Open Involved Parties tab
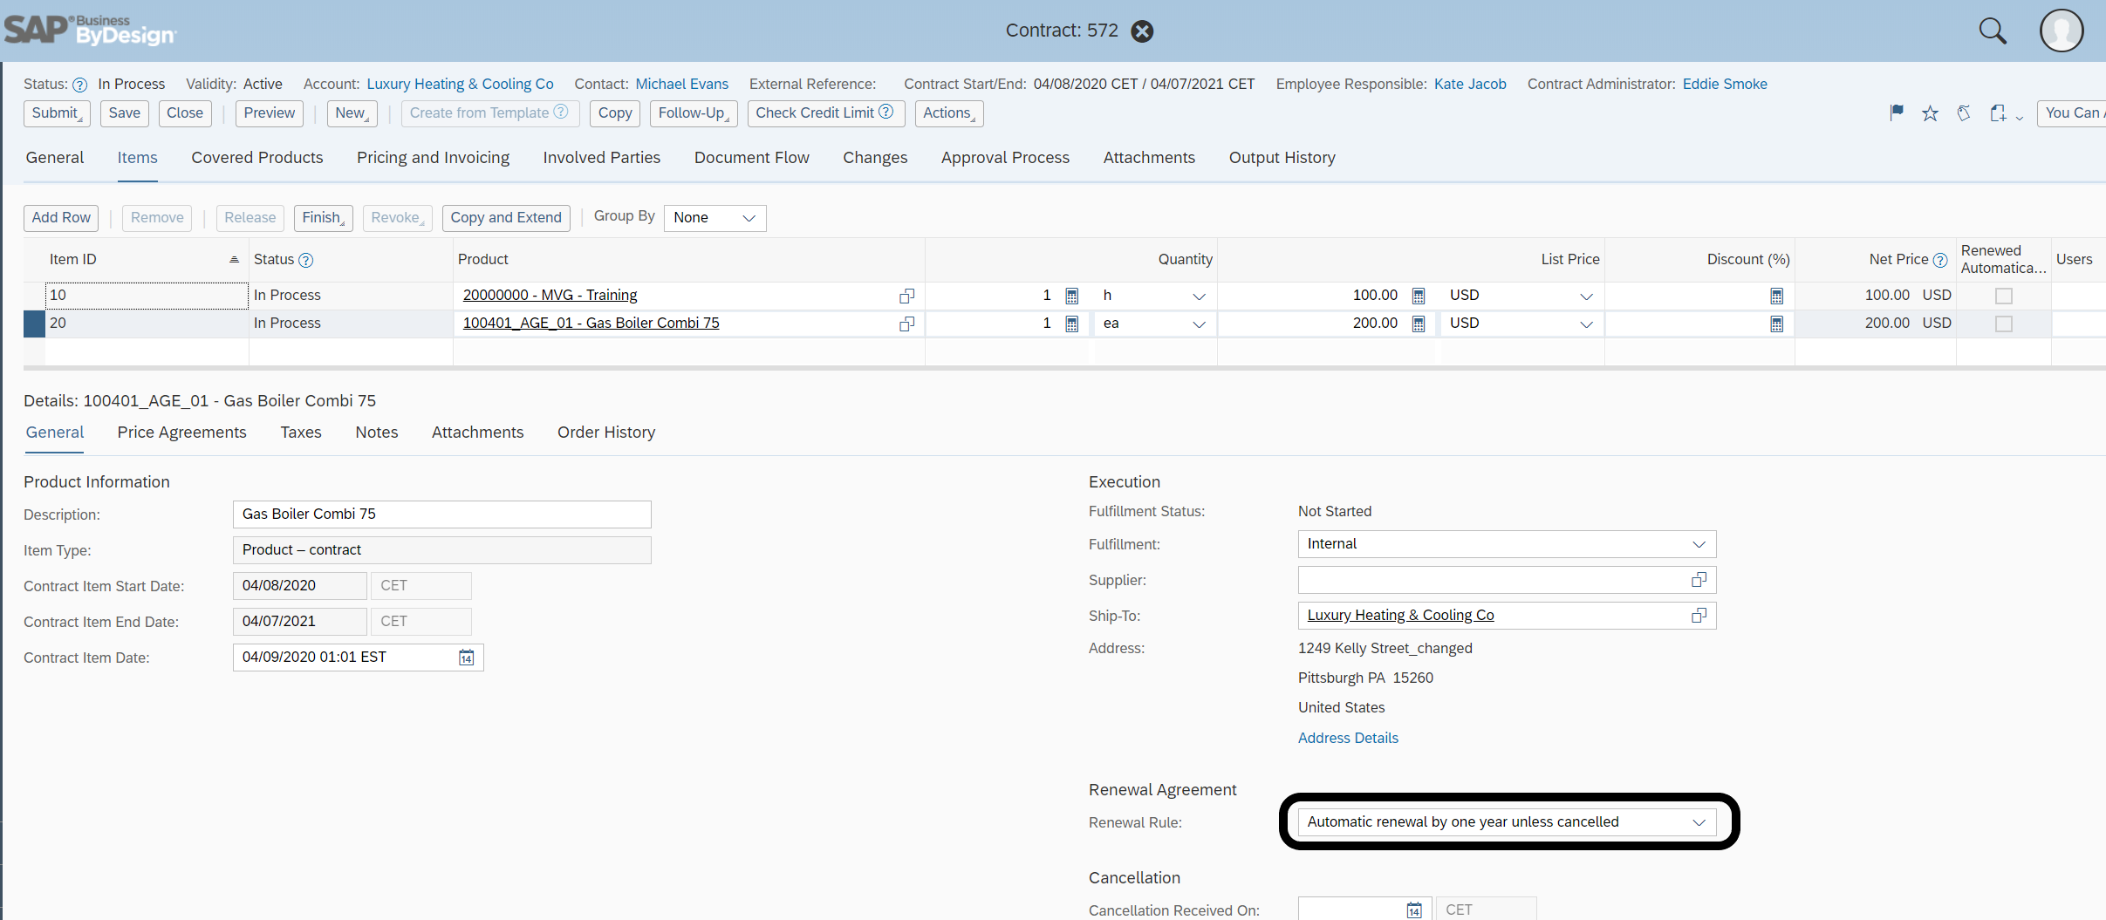The width and height of the screenshot is (2106, 920). pyautogui.click(x=601, y=158)
